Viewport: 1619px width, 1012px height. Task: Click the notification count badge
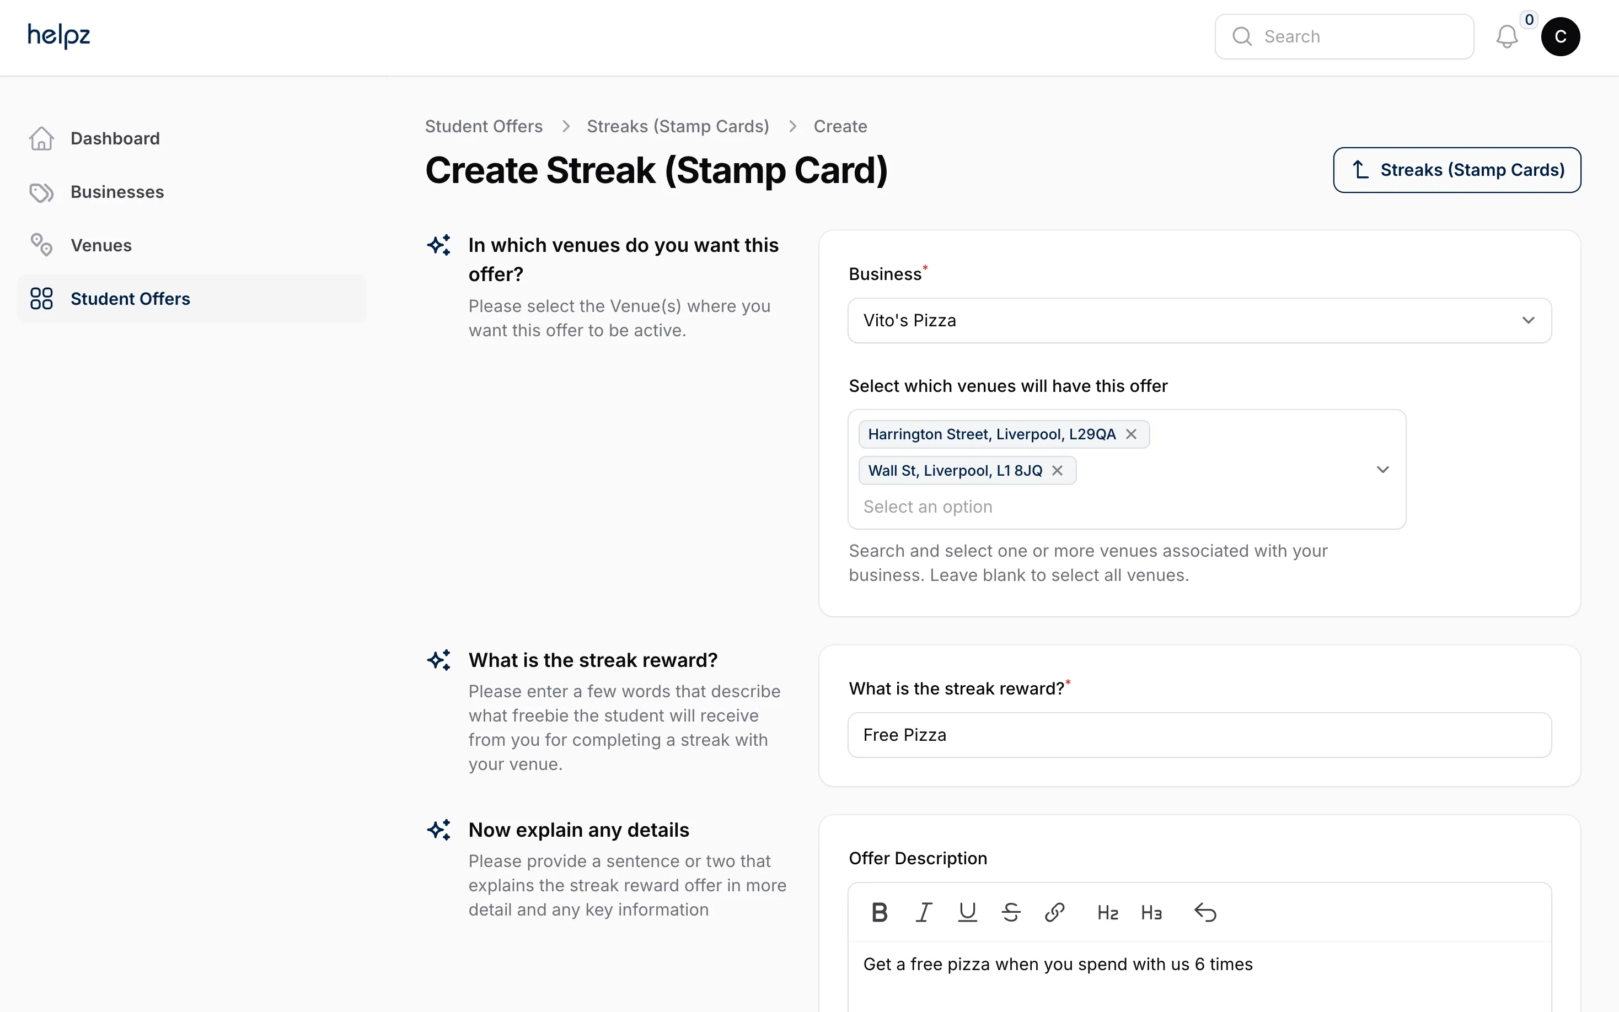[1529, 20]
